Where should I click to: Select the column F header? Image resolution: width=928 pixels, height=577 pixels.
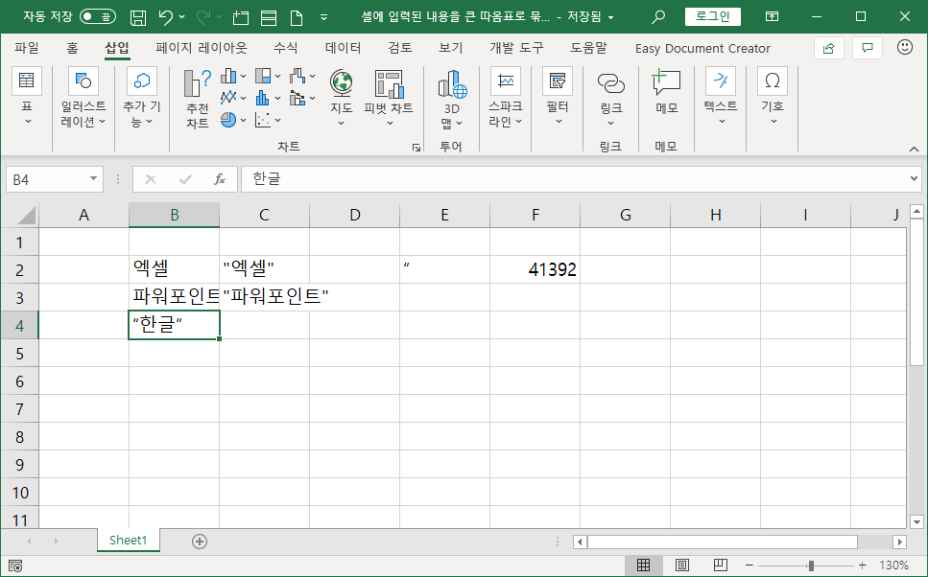pos(535,215)
